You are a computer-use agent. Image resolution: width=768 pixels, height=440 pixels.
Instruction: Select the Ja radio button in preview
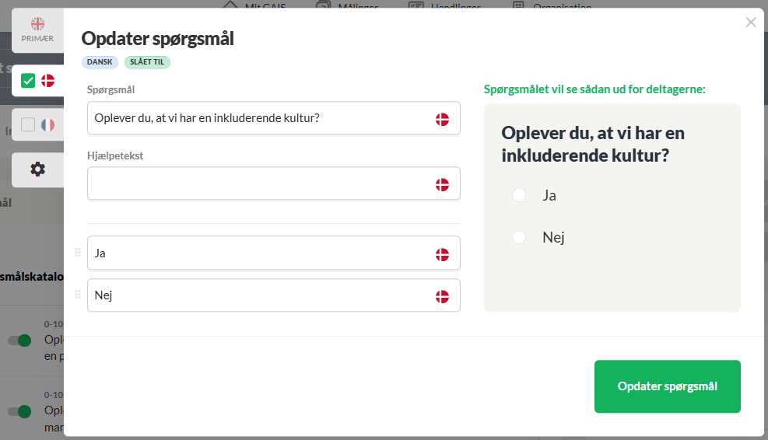coord(519,195)
